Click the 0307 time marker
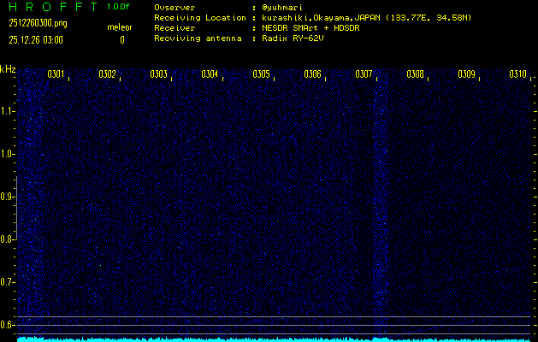The image size is (538, 342). pyautogui.click(x=364, y=74)
